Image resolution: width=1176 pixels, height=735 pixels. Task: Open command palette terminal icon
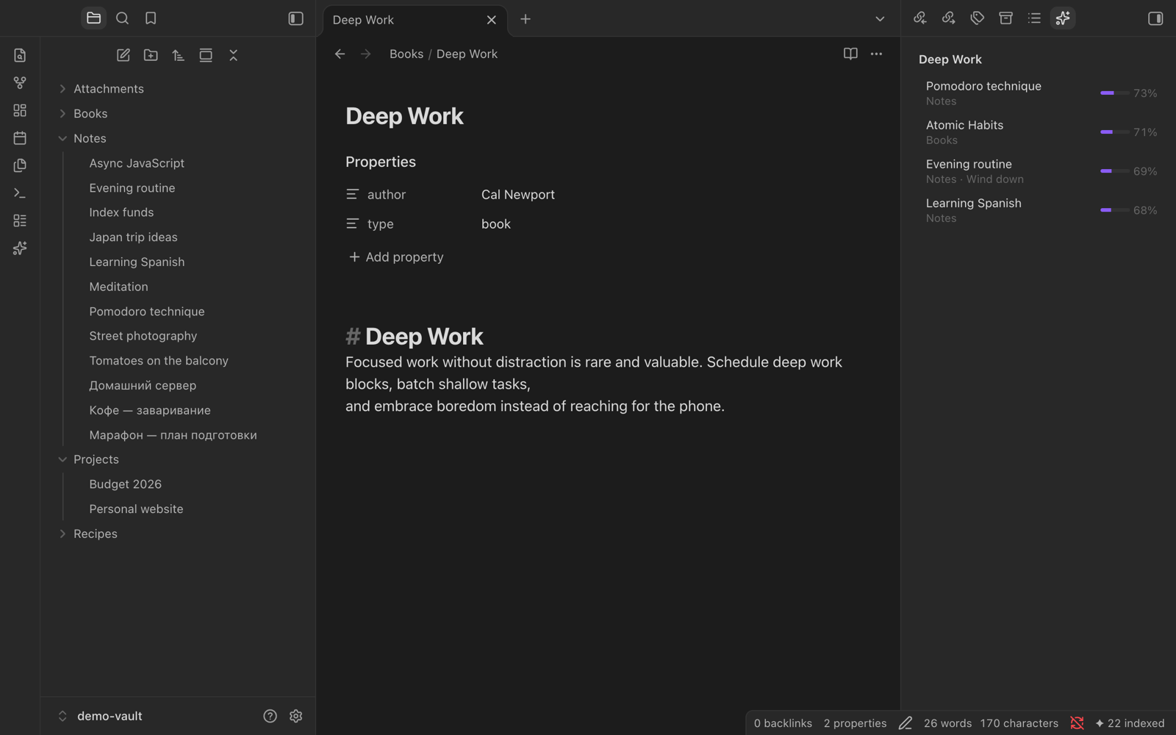(20, 193)
